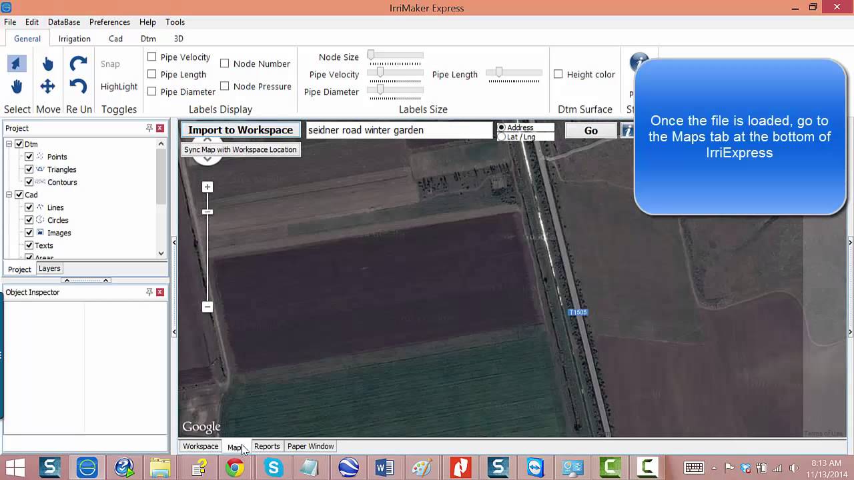This screenshot has width=854, height=480.
Task: Click the Project tree scroll-down arrow
Action: (x=161, y=253)
